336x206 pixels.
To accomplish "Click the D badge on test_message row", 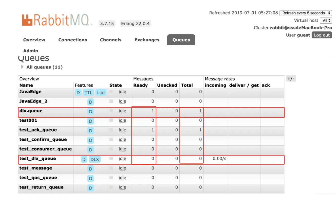I will pos(91,169).
